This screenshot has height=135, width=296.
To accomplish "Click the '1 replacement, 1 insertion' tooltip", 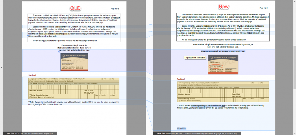I will pyautogui.click(x=195, y=58).
